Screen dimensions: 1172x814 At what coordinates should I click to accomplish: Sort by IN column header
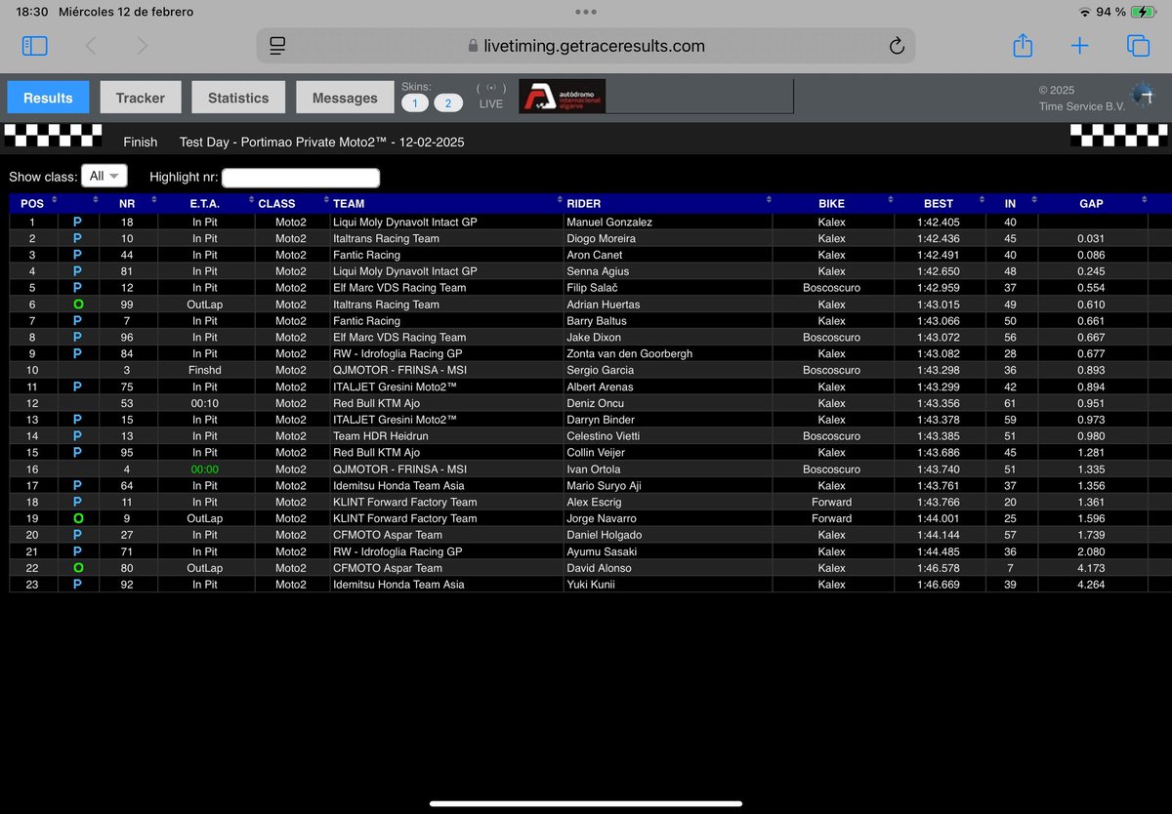[1010, 203]
